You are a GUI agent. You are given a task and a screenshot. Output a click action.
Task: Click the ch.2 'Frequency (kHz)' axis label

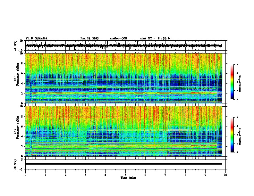18,127
